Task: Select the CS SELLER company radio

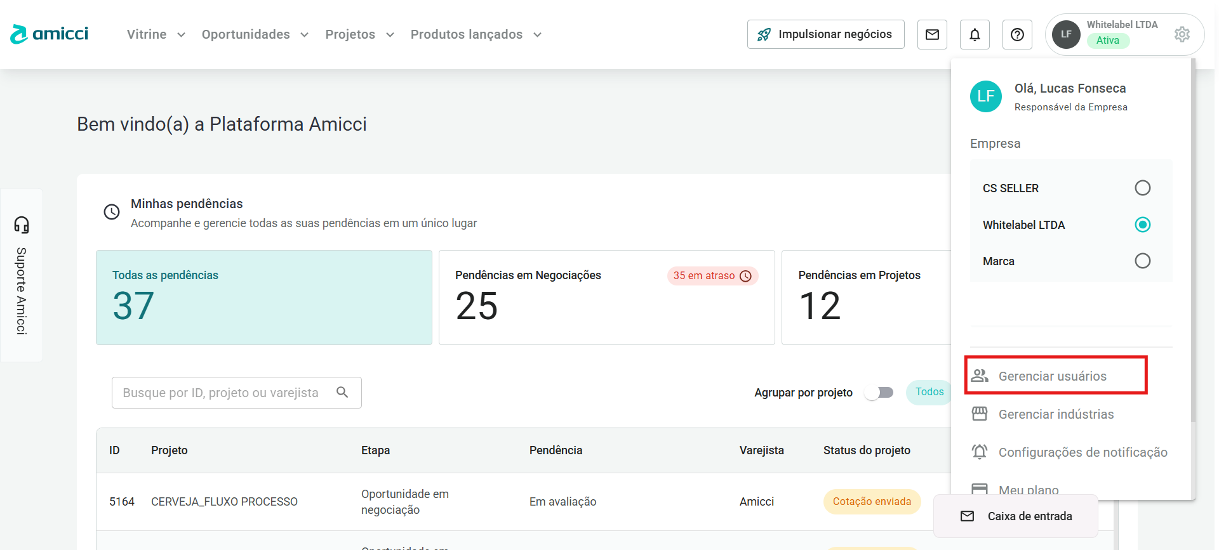Action: pos(1142,188)
